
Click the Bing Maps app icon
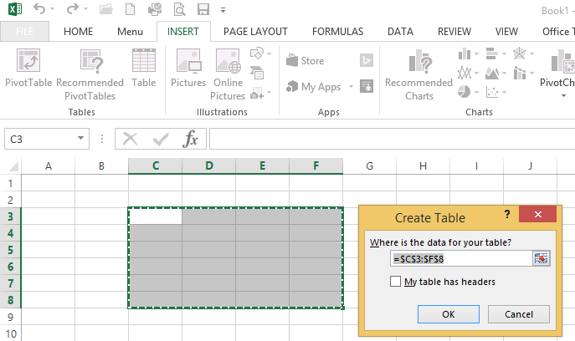367,60
